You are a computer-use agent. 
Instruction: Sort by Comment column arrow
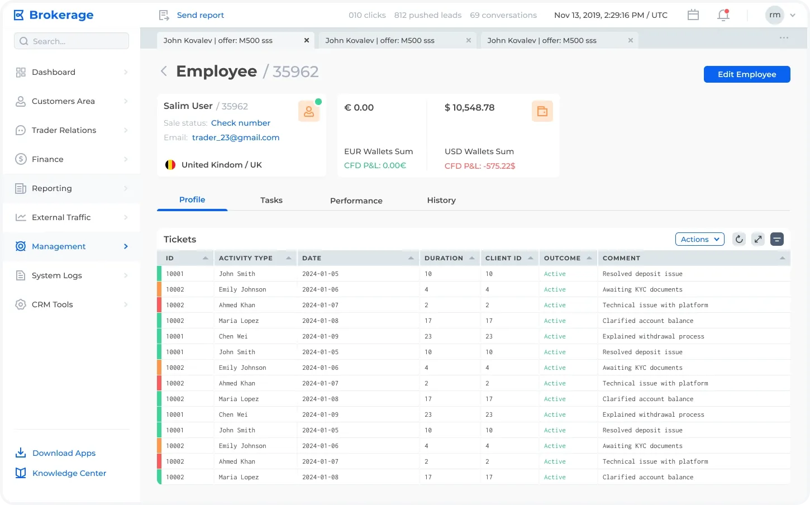[x=782, y=258]
